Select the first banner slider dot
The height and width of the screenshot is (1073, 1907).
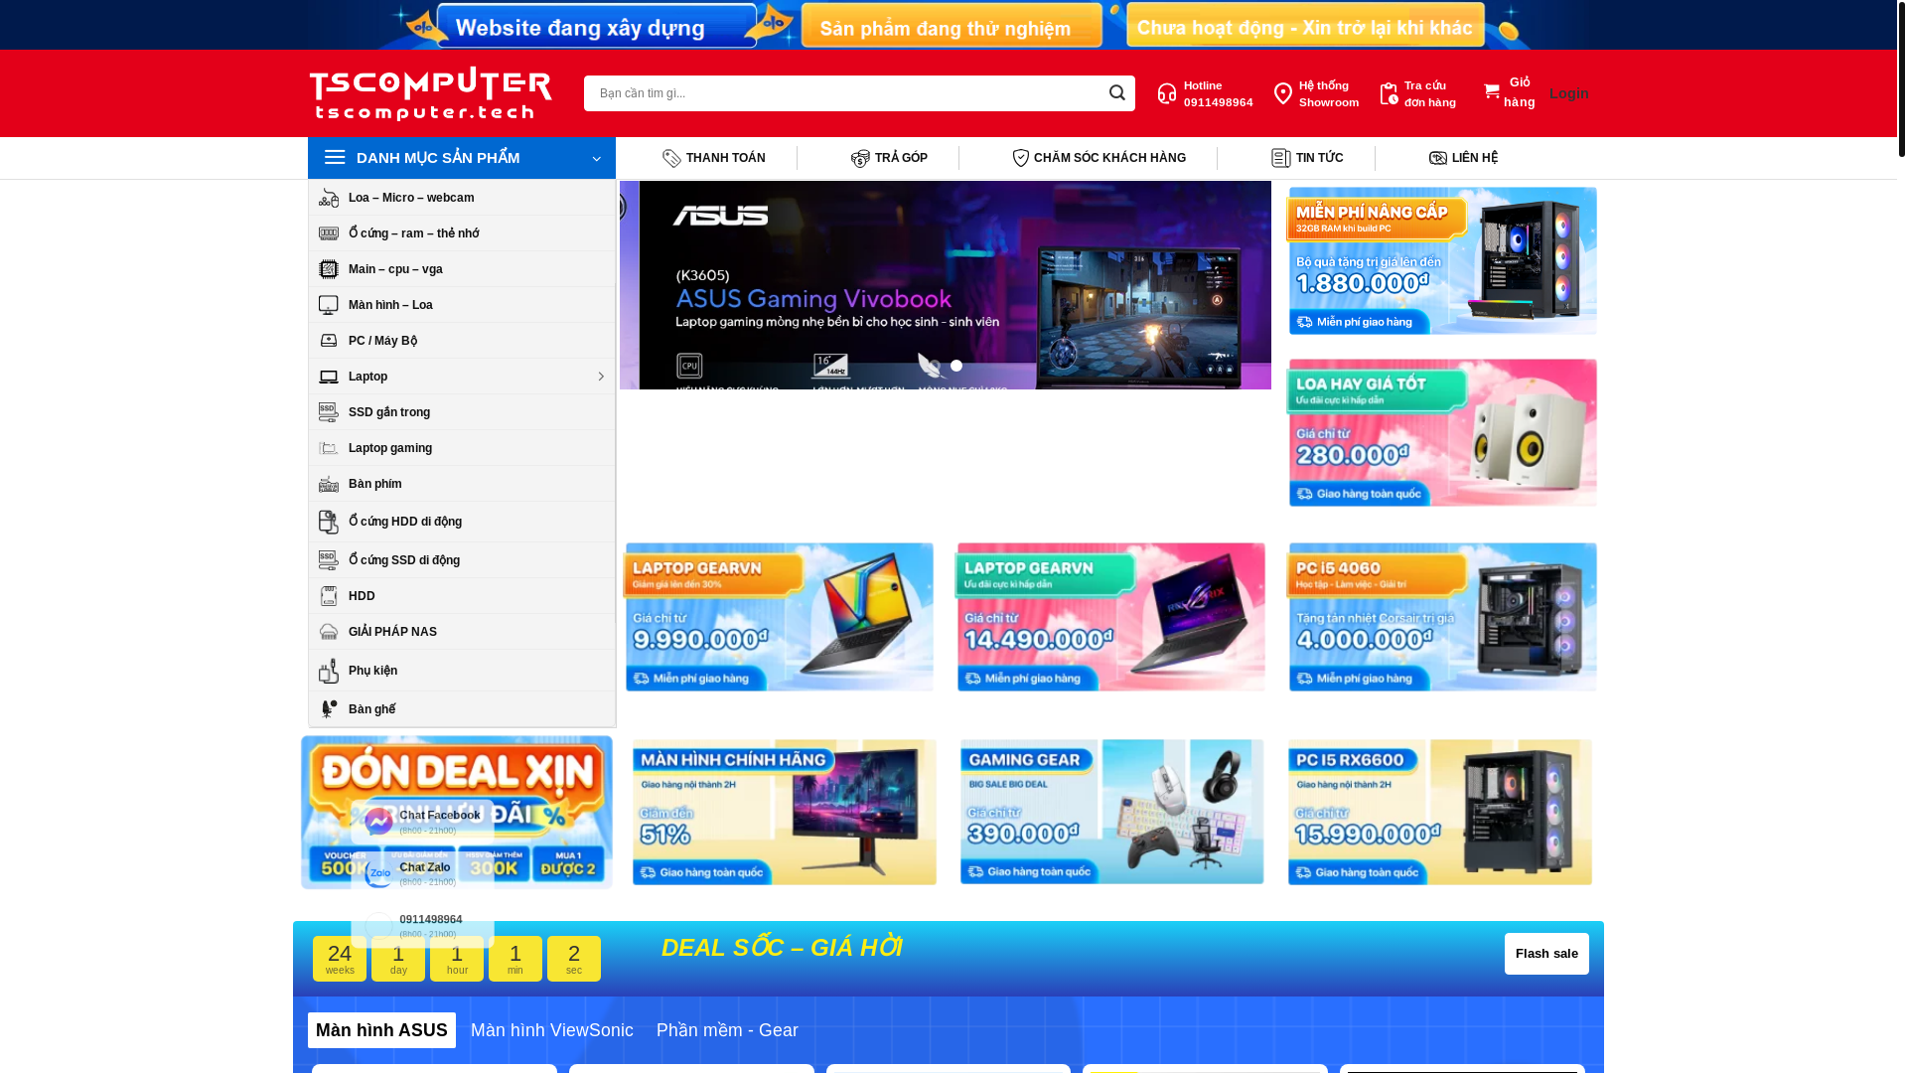coord(935,366)
